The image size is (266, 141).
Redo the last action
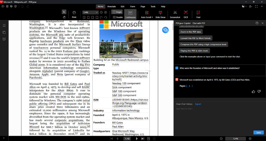pyautogui.click(x=28, y=7)
